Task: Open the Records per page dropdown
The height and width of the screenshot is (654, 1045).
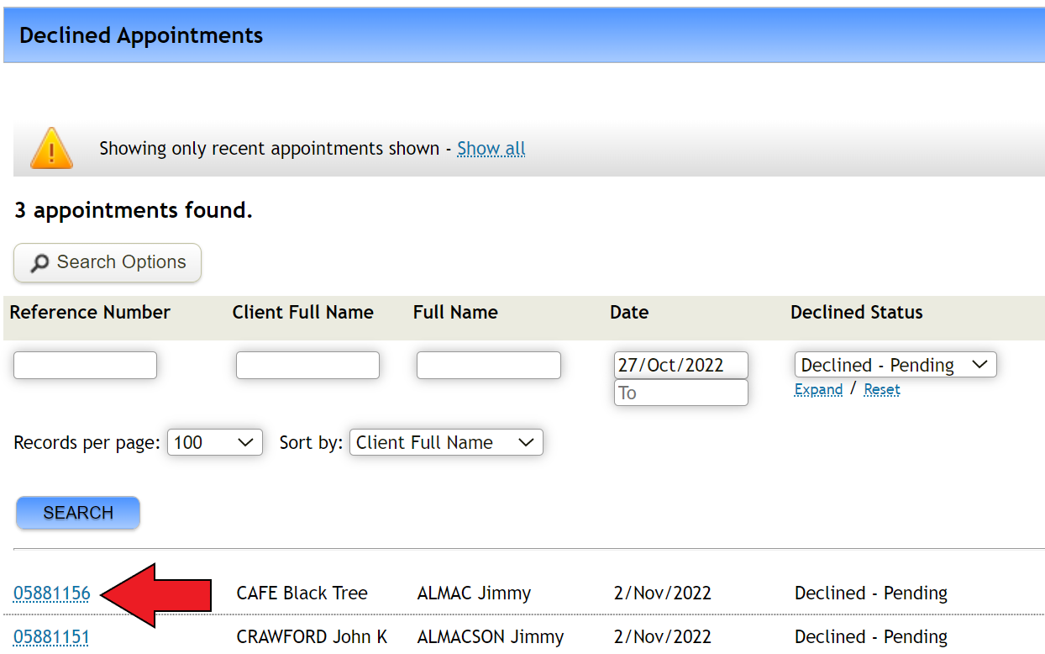Action: pos(214,442)
